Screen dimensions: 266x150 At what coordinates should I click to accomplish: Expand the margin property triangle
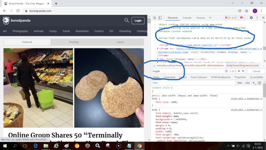click(x=166, y=126)
